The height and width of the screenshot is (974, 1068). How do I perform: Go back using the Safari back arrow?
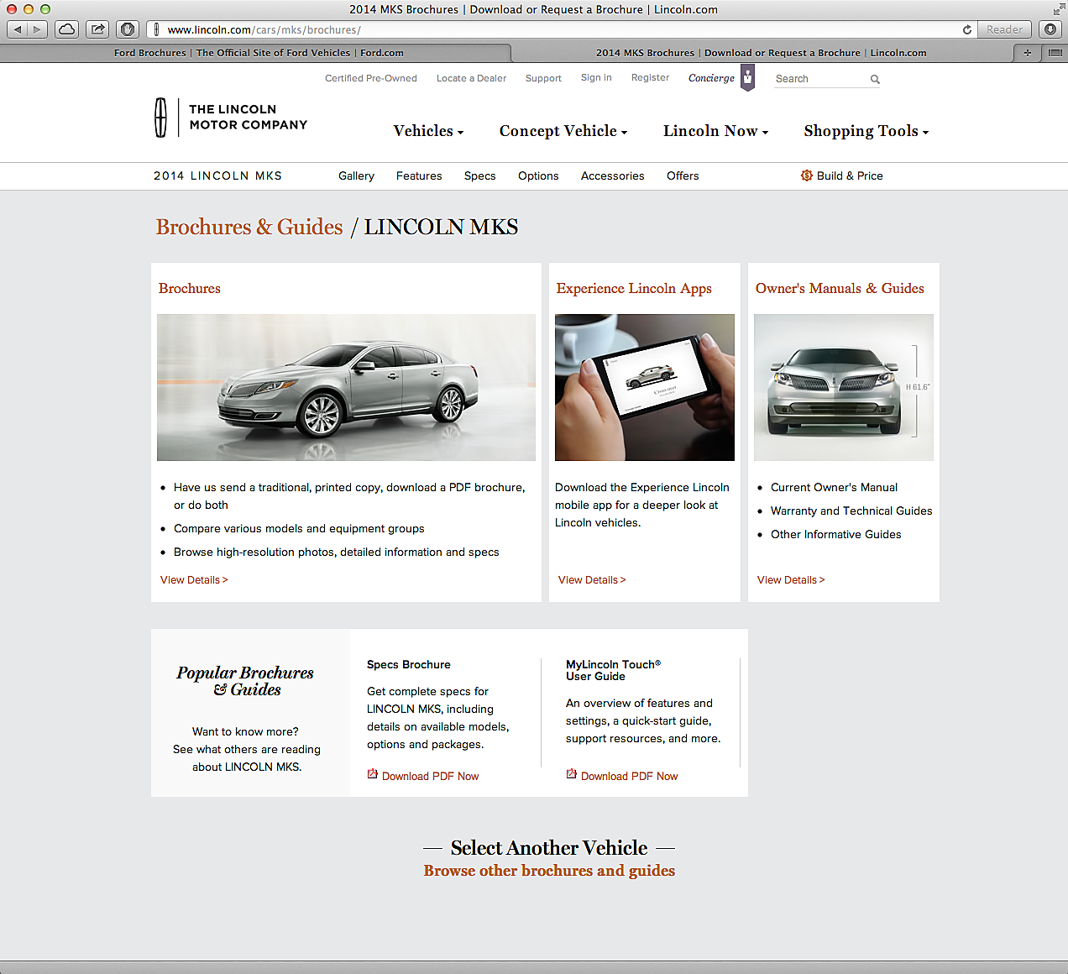tap(18, 29)
